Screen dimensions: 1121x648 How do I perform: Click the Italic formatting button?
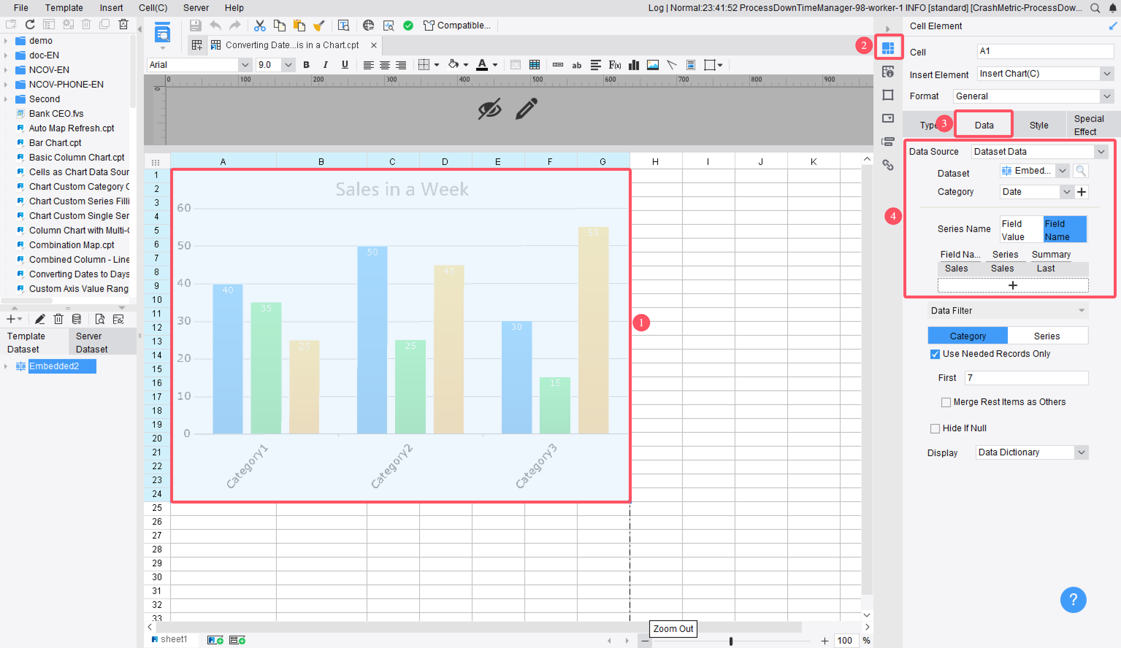point(326,65)
